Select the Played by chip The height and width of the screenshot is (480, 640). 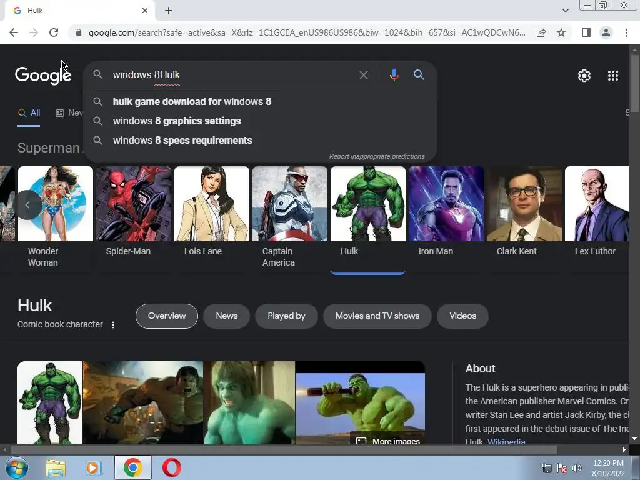286,316
